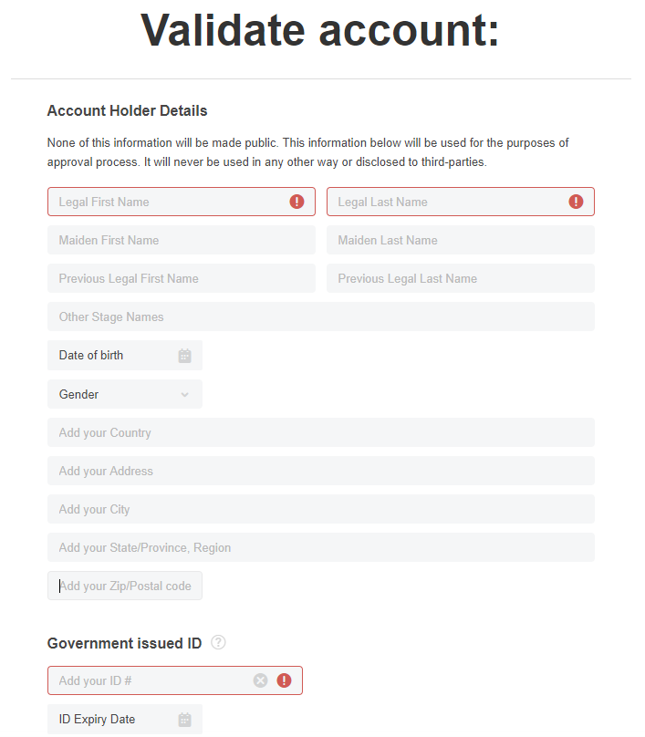Image resolution: width=645 pixels, height=737 pixels.
Task: Expand the Gender dropdown chevron
Action: pyautogui.click(x=185, y=394)
